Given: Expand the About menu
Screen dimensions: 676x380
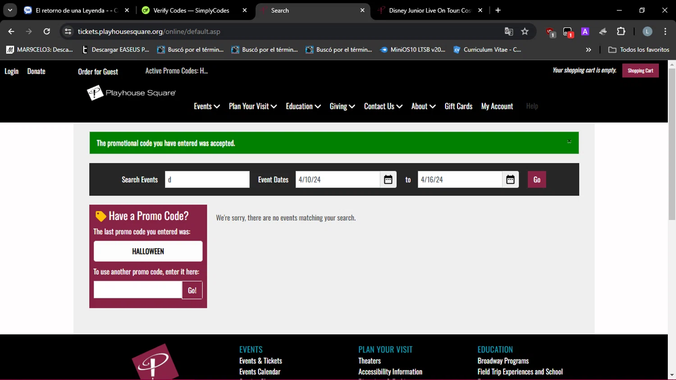Looking at the screenshot, I should tap(423, 106).
